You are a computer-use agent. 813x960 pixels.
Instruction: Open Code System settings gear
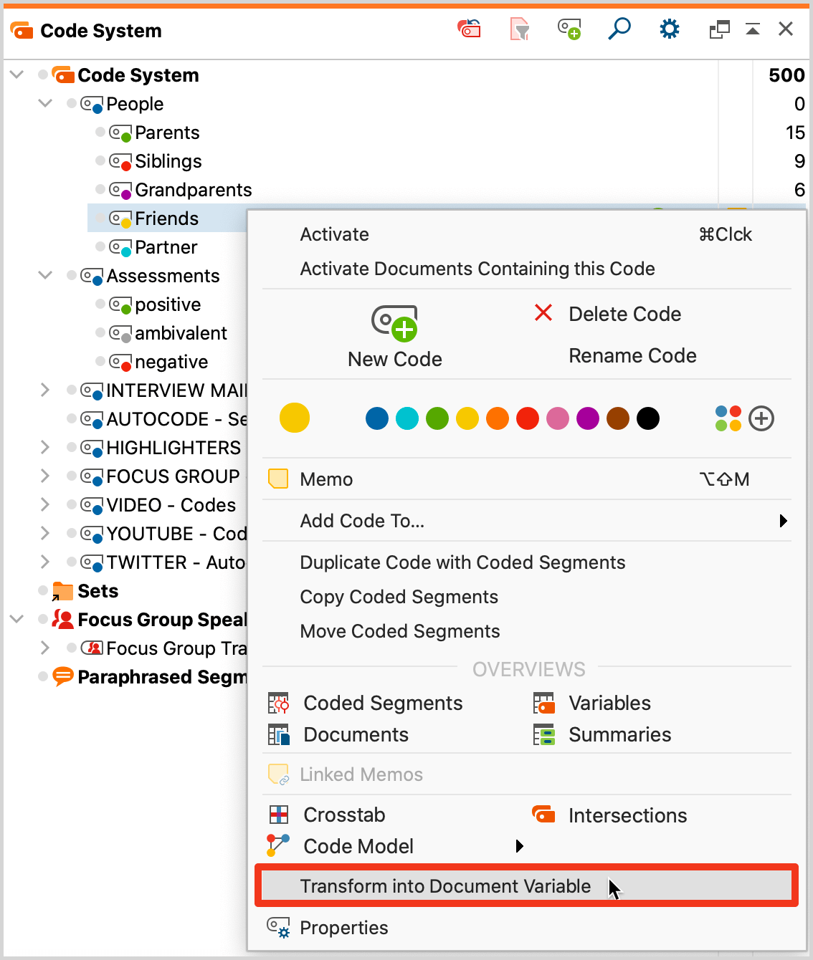coord(670,29)
